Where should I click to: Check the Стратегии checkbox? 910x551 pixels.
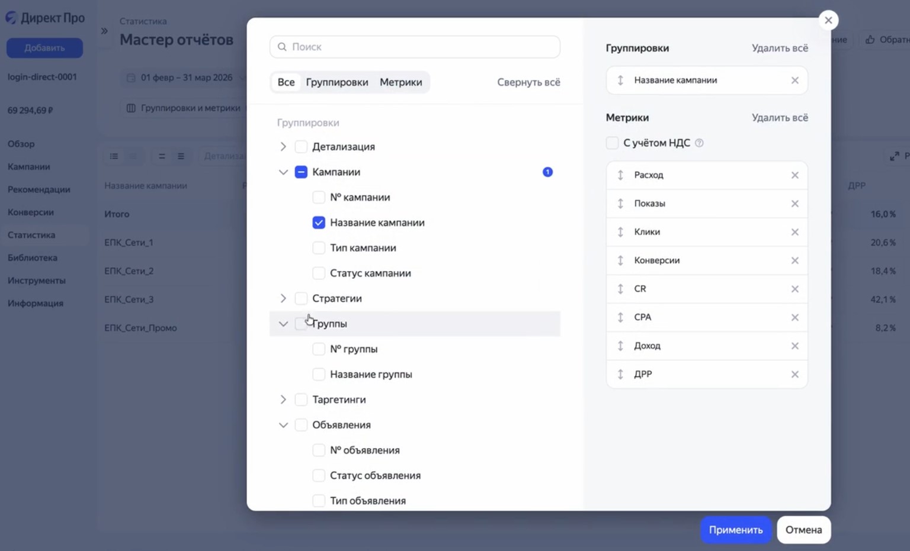tap(301, 299)
